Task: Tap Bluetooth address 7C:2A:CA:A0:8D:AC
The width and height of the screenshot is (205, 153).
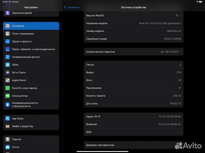Action: [169, 124]
